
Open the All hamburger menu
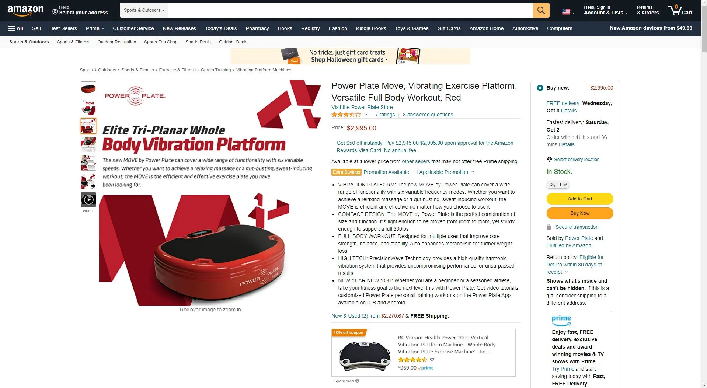pyautogui.click(x=16, y=28)
